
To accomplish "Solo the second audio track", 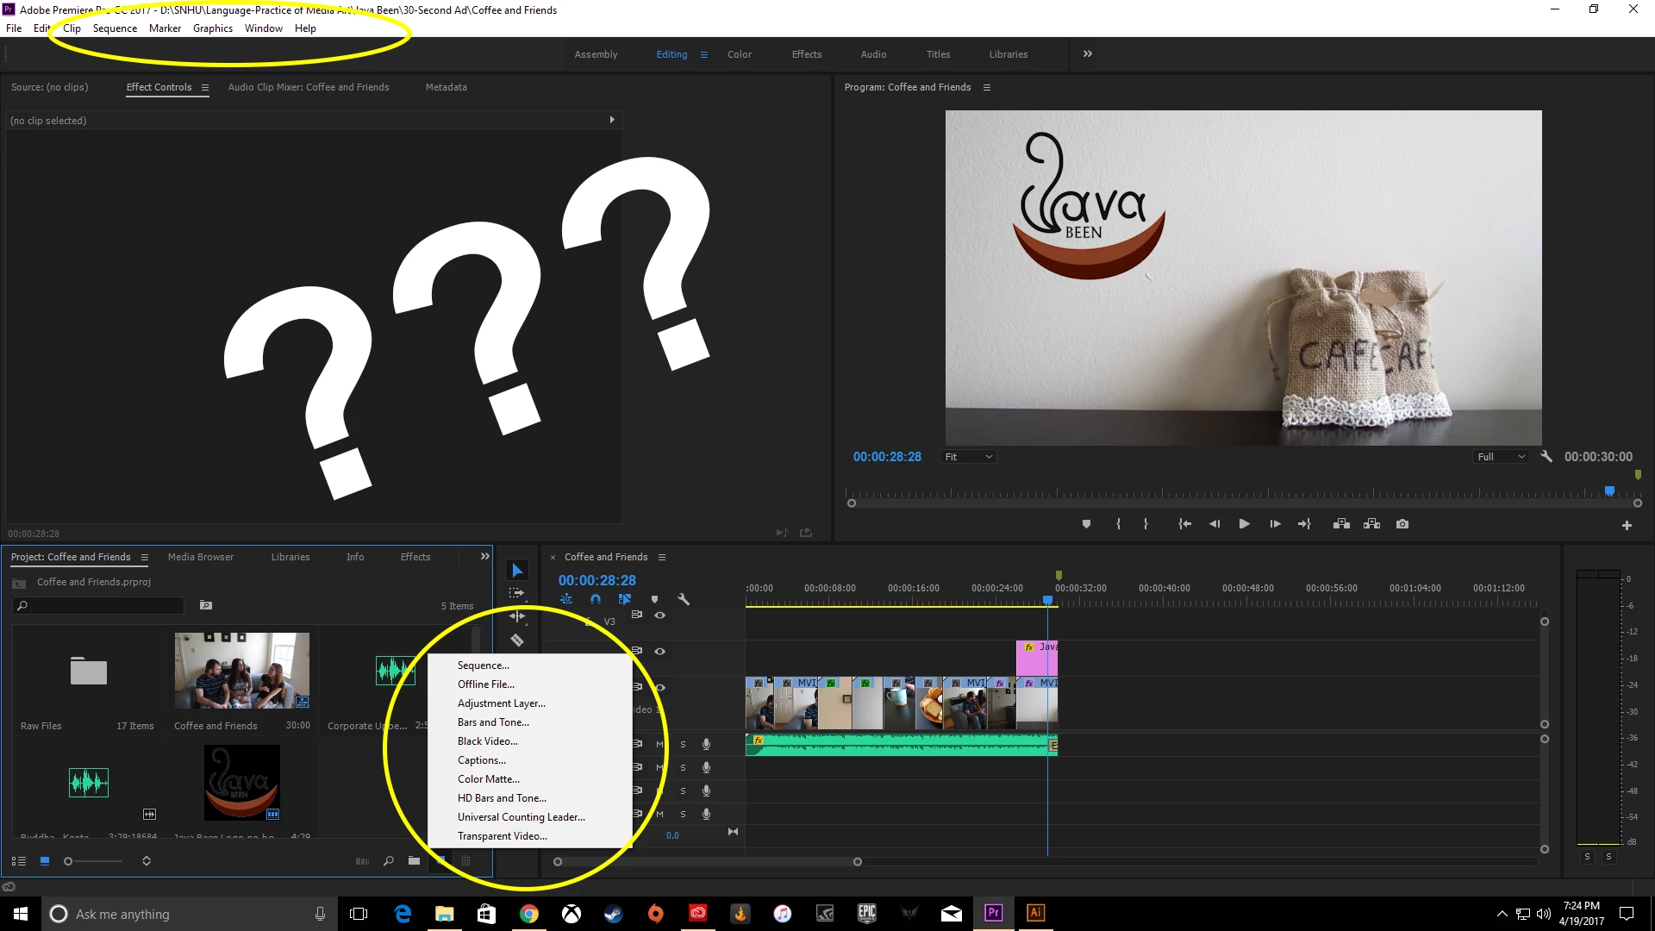I will coord(683,767).
